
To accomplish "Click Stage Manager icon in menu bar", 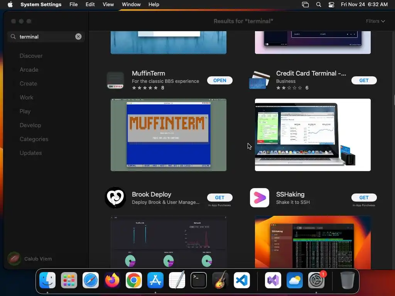I will 306,5.
